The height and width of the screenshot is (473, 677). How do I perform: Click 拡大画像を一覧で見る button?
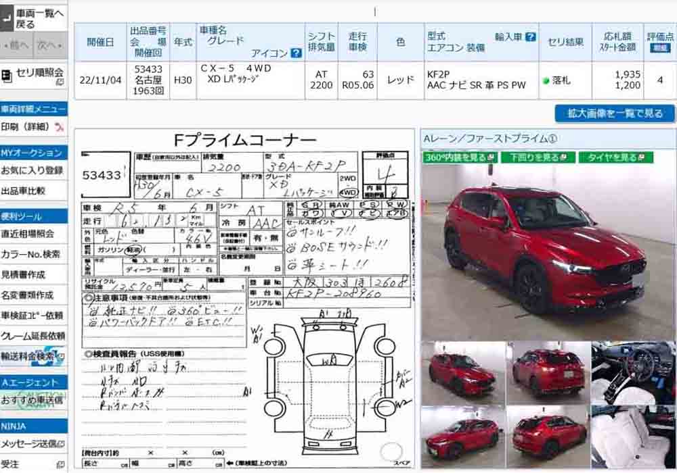(615, 114)
